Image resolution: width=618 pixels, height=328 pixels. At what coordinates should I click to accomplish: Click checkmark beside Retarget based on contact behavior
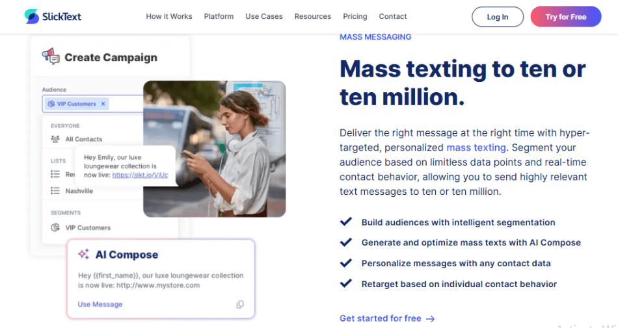point(346,284)
